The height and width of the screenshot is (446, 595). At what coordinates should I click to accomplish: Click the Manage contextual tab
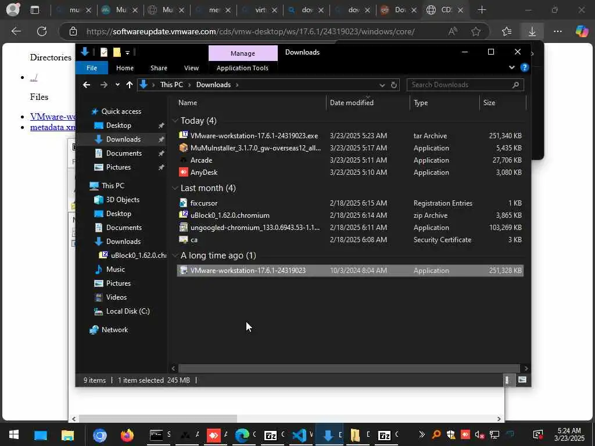click(243, 53)
